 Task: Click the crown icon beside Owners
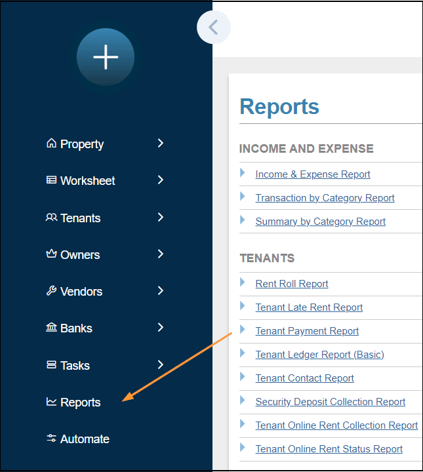click(x=51, y=254)
